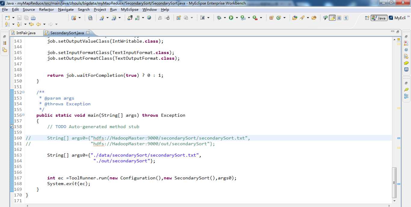
Task: Collapse the Javadoc comment at line 152
Action: [23, 92]
